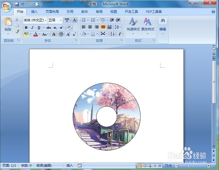
Task: Undo the last action
Action: 22,4
